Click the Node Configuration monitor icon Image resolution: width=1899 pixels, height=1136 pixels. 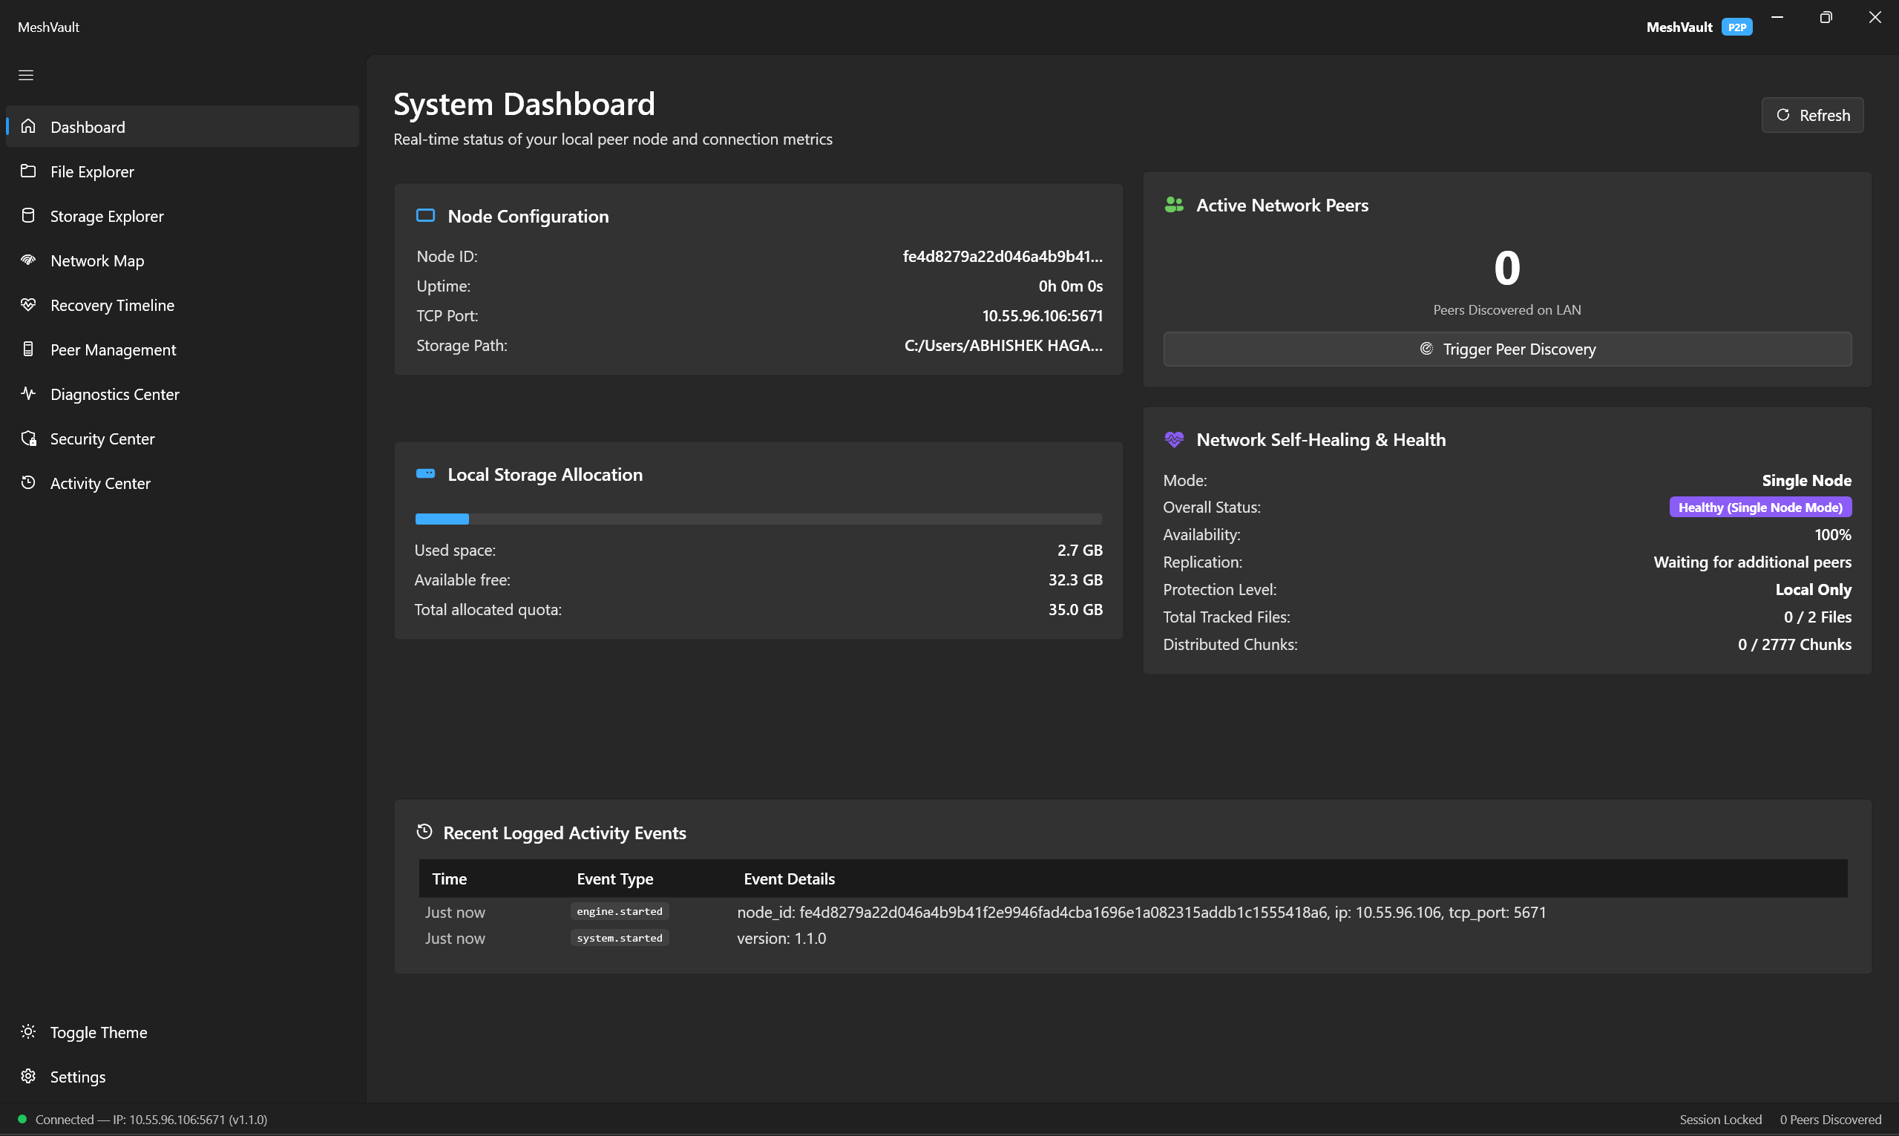tap(424, 216)
